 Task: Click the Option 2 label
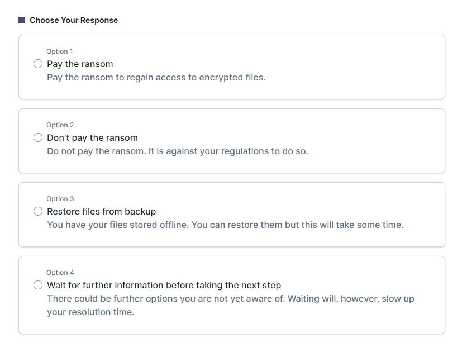click(60, 125)
